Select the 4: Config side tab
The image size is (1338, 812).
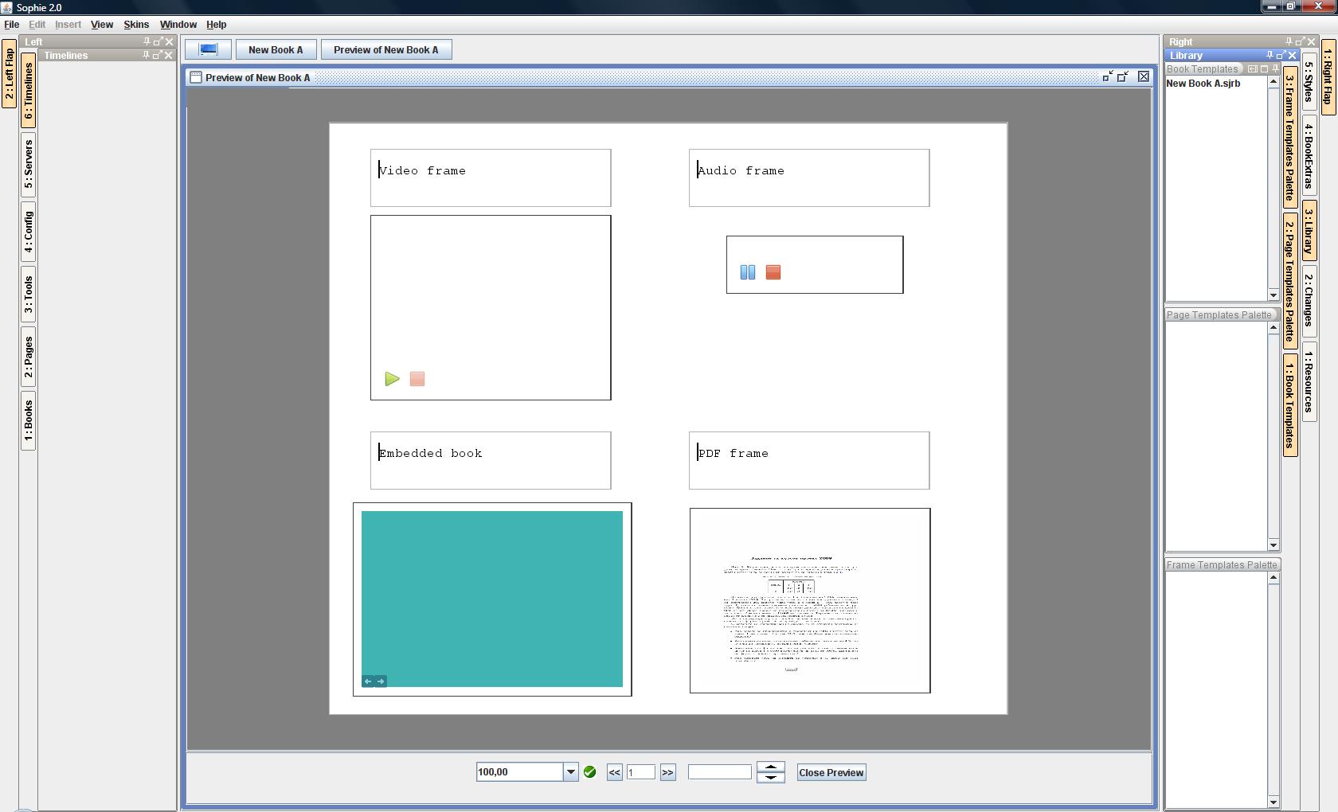pyautogui.click(x=29, y=232)
